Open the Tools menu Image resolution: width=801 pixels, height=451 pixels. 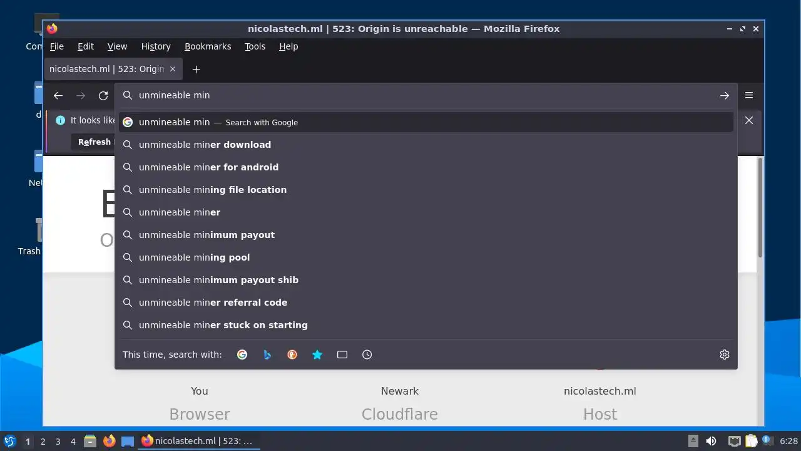click(x=255, y=46)
